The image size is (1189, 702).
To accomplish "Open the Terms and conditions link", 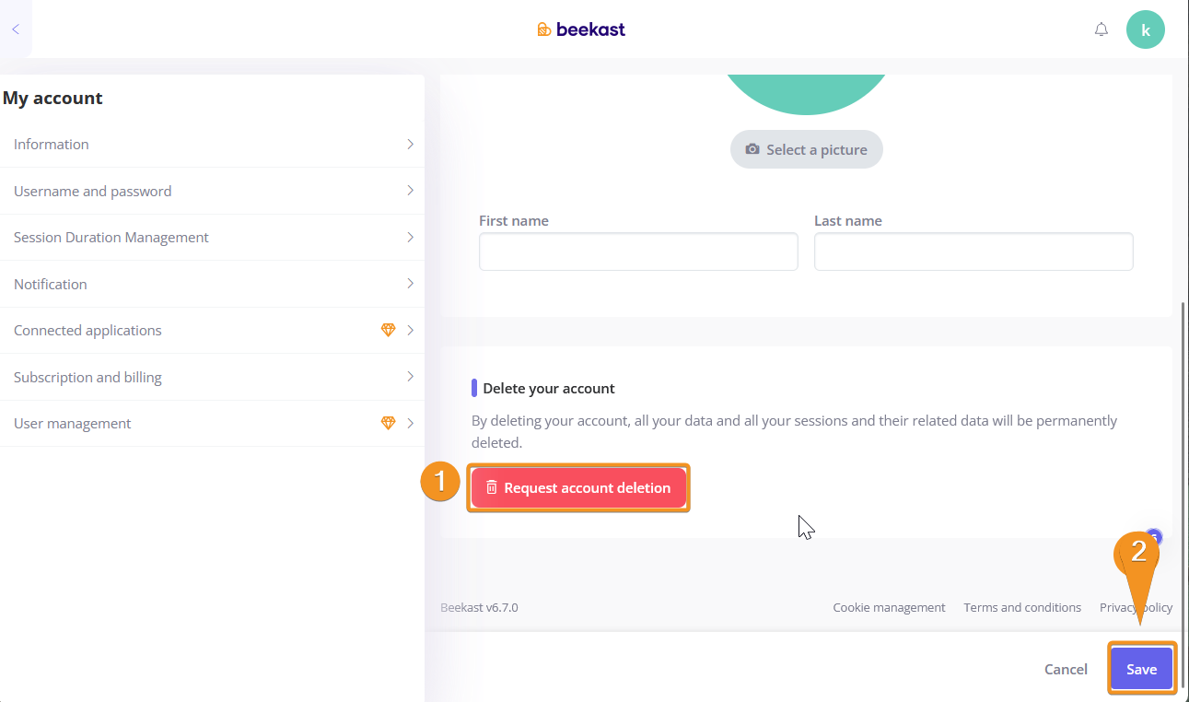I will click(x=1022, y=607).
